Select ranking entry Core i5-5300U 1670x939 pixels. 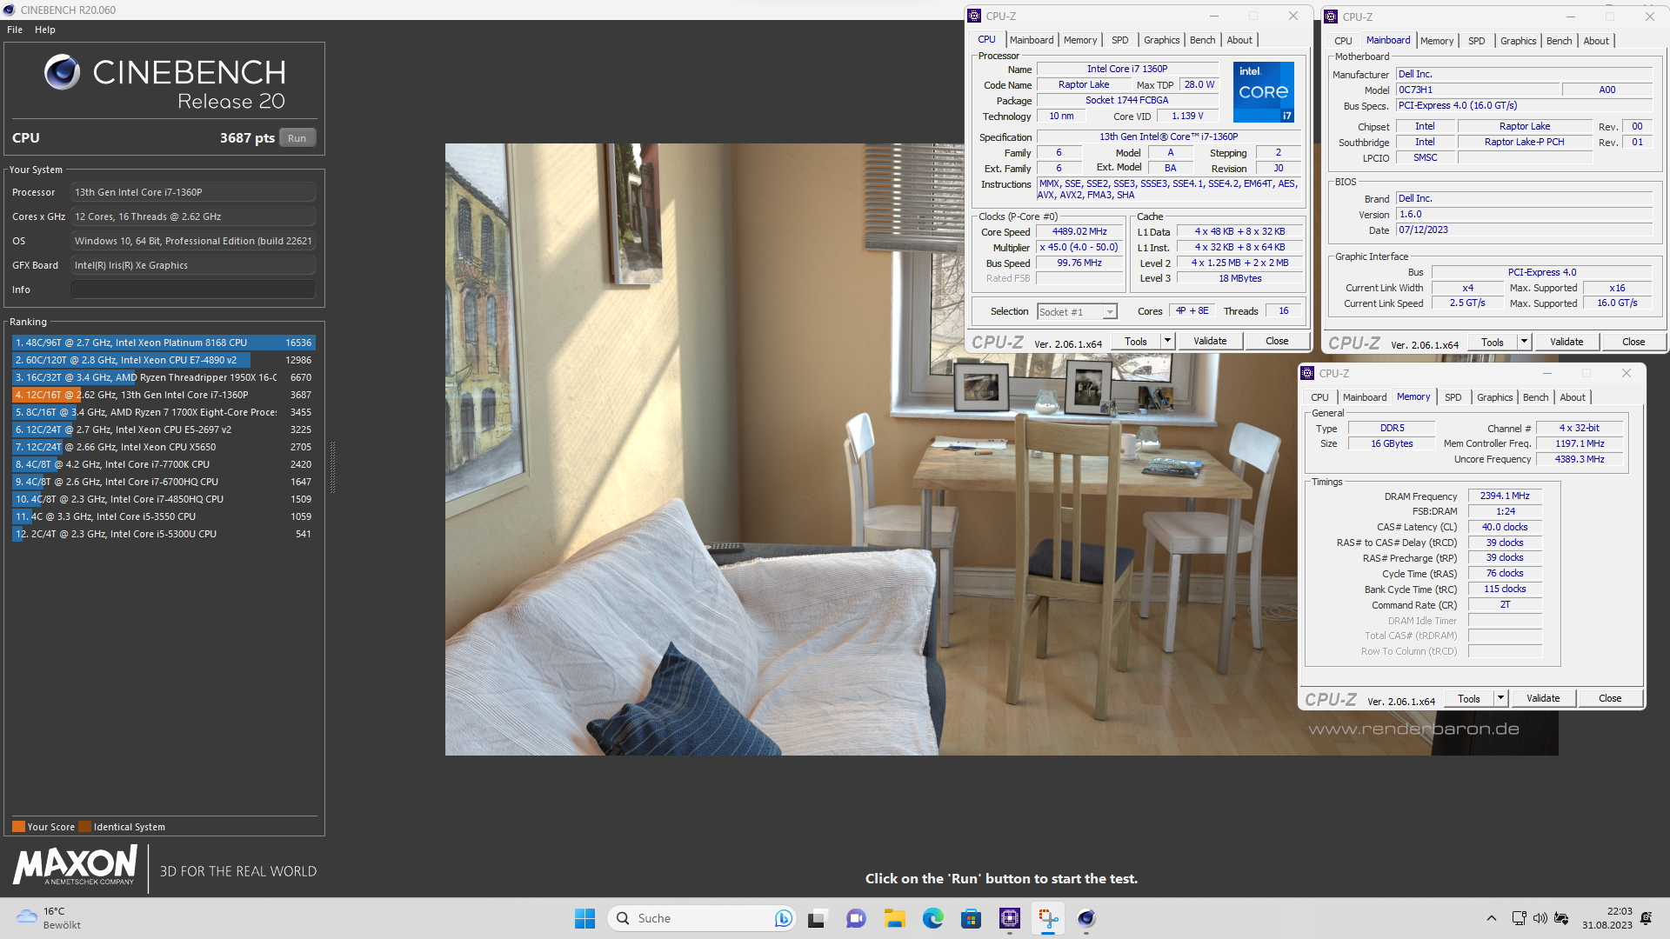click(x=163, y=534)
